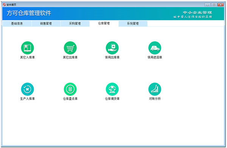
Task: Click the 仓库调货单 text label
Action: point(112,99)
